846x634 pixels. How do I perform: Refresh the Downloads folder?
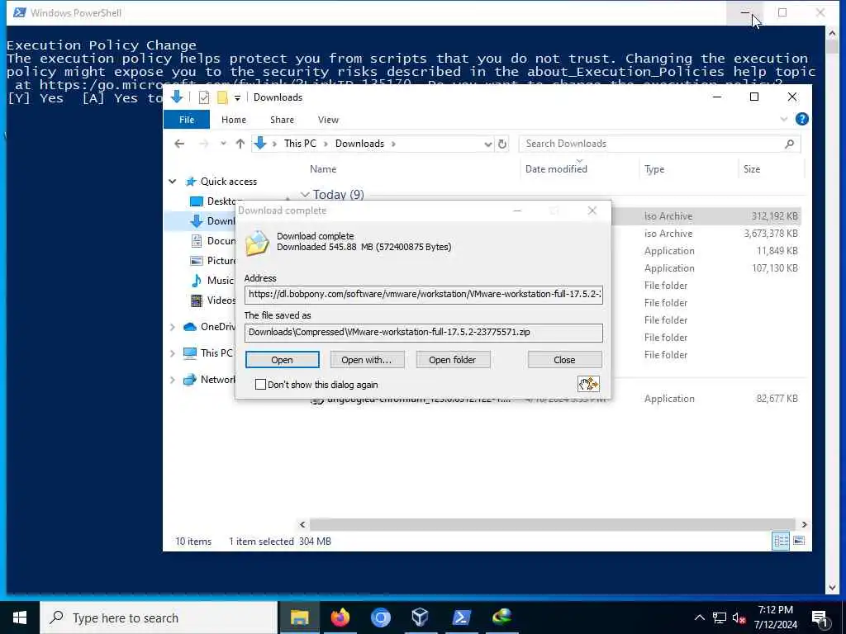click(x=502, y=144)
